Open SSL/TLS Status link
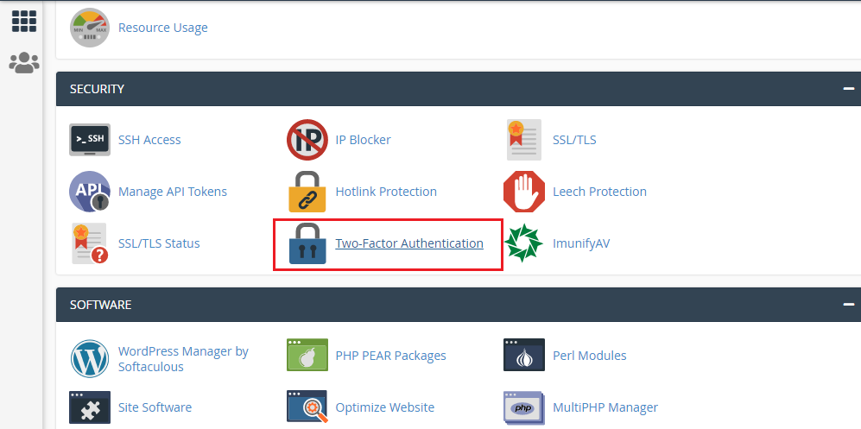Viewport: 861px width, 429px height. pos(159,243)
